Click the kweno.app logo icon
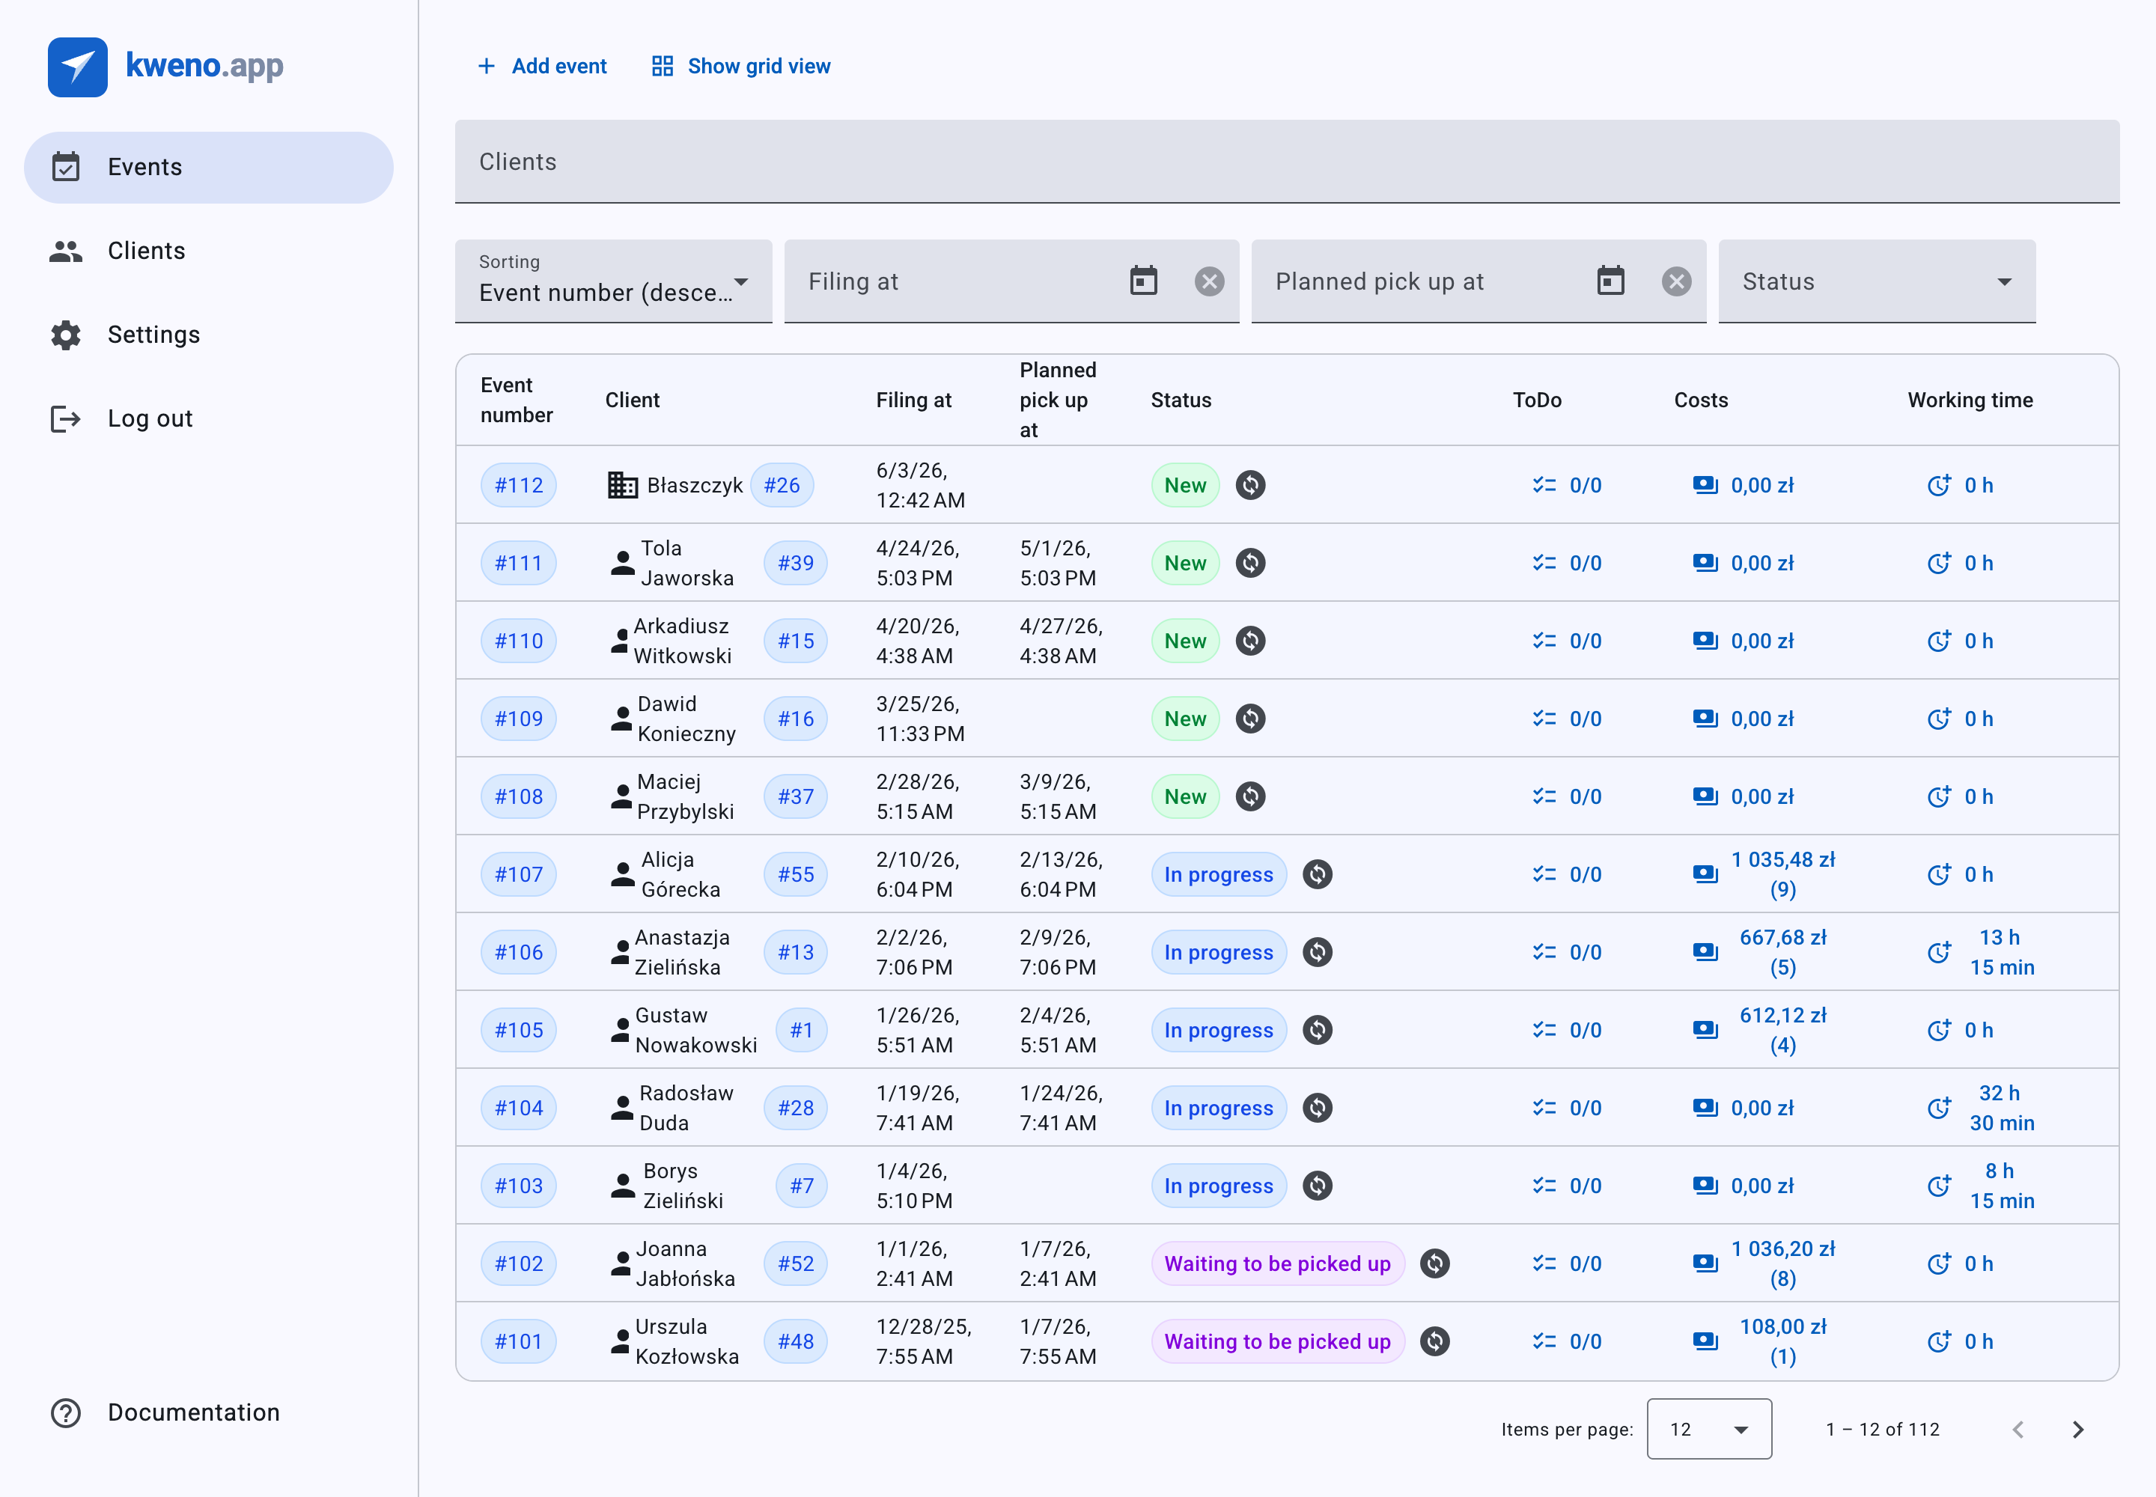Image resolution: width=2156 pixels, height=1497 pixels. coord(78,67)
